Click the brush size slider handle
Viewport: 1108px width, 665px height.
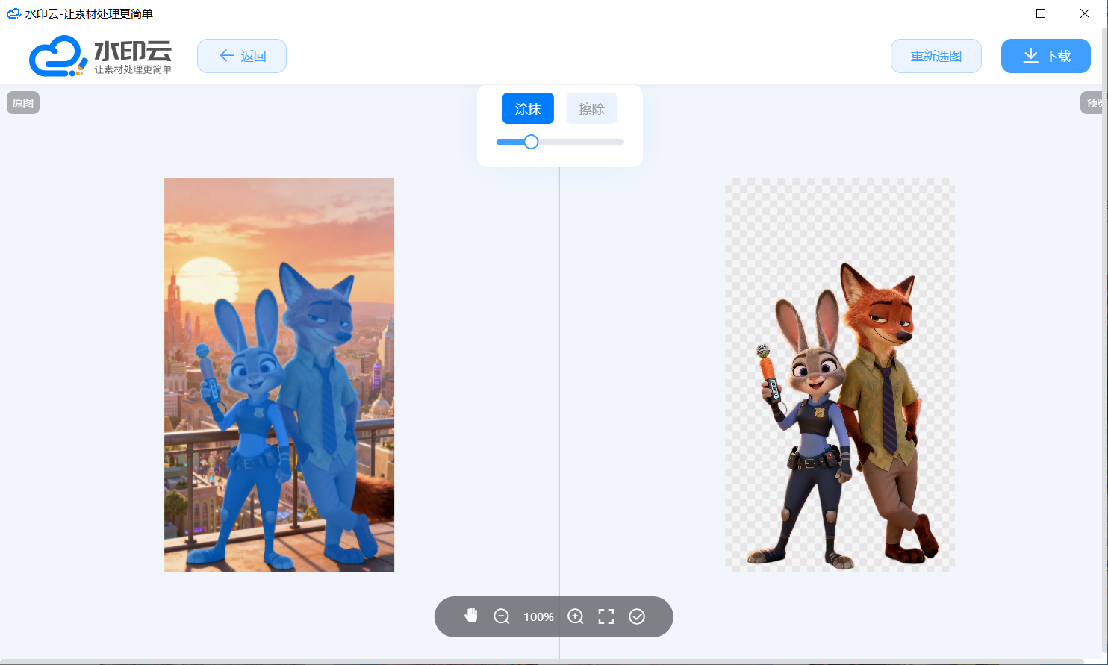point(531,142)
